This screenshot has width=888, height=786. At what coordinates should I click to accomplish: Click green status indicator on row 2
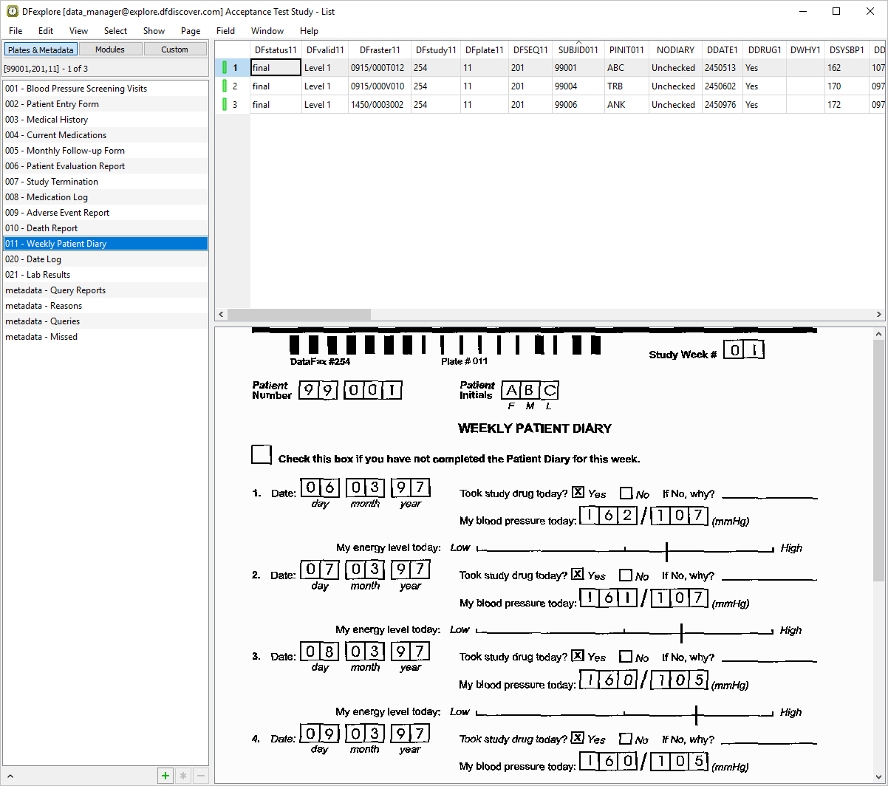click(225, 86)
